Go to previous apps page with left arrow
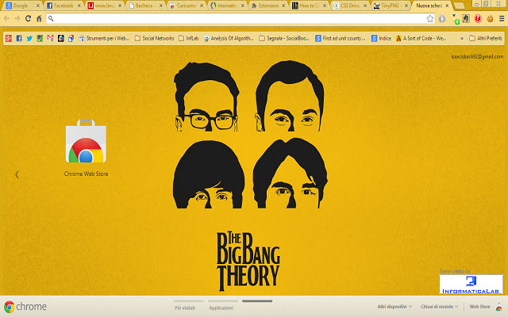Screen dimensions: 508x317 (17, 174)
